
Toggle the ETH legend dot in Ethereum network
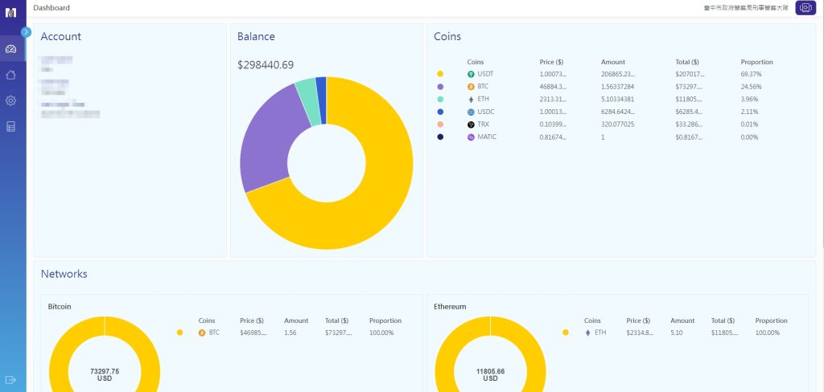(566, 333)
